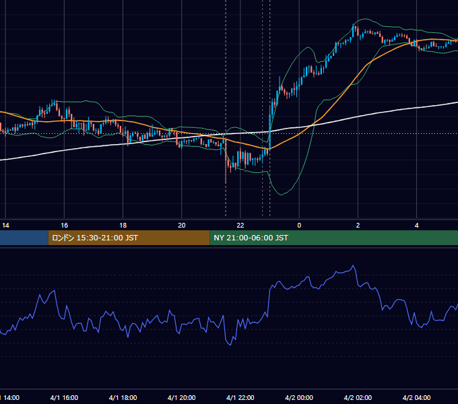Click hour label "22" on price chart axis
The width and height of the screenshot is (458, 404).
(x=240, y=226)
